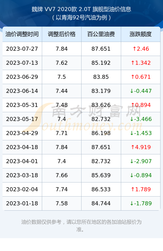
Task: Select the 2023-07-27 date cell
Action: click(22, 49)
